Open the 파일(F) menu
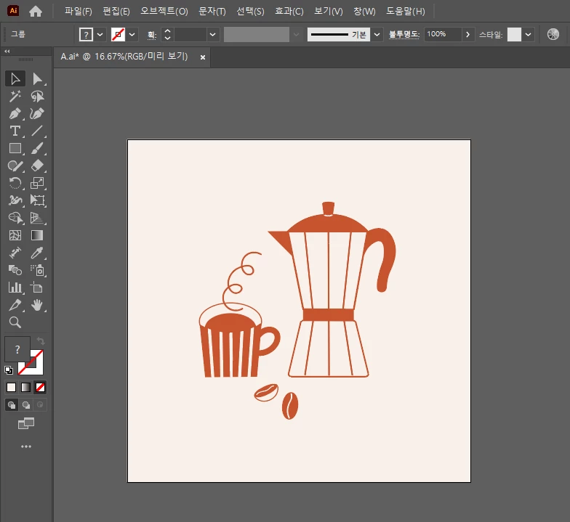This screenshot has width=570, height=522. click(78, 12)
